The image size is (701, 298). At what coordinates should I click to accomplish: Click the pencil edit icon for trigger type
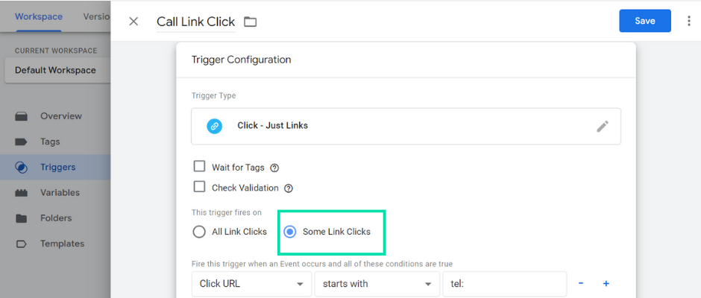(603, 127)
